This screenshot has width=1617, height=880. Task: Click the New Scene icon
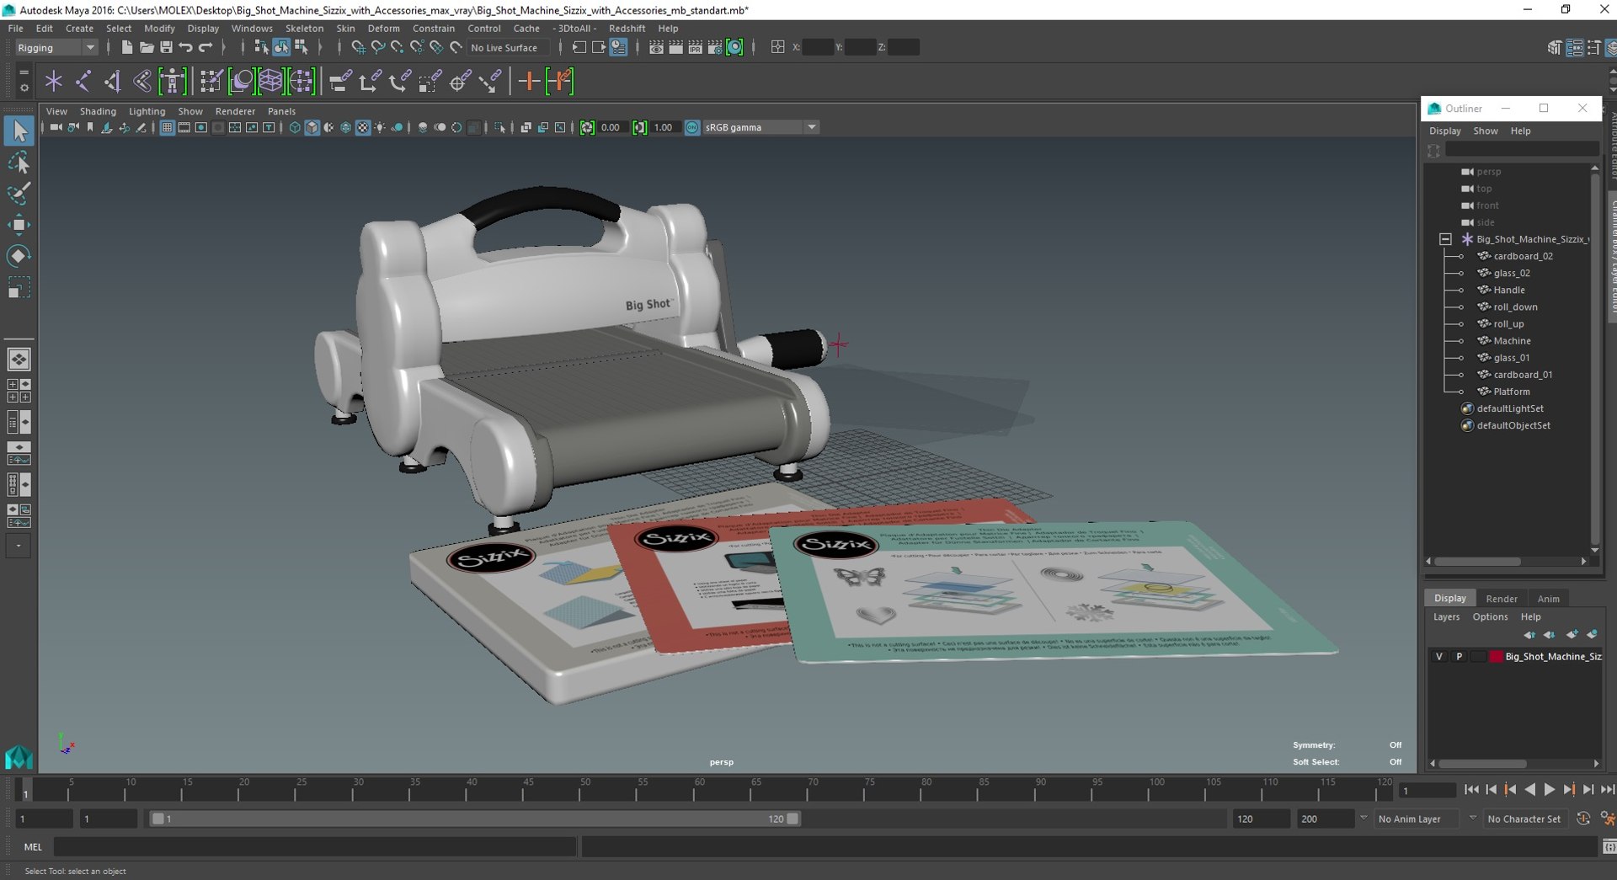click(x=126, y=47)
